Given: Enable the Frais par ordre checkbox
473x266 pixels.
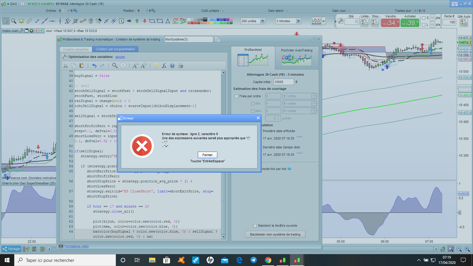Looking at the screenshot, I should tap(237, 96).
